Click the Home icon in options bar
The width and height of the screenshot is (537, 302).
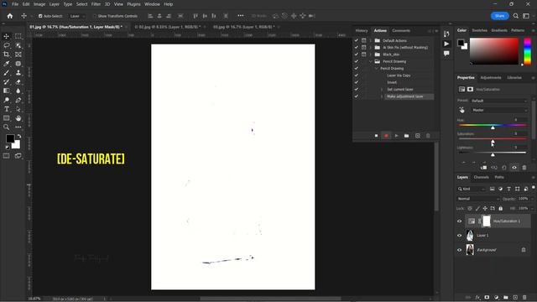tap(9, 16)
